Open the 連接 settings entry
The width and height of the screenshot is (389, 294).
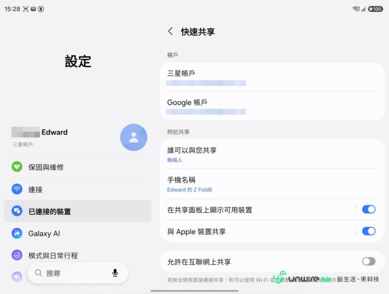(x=78, y=189)
